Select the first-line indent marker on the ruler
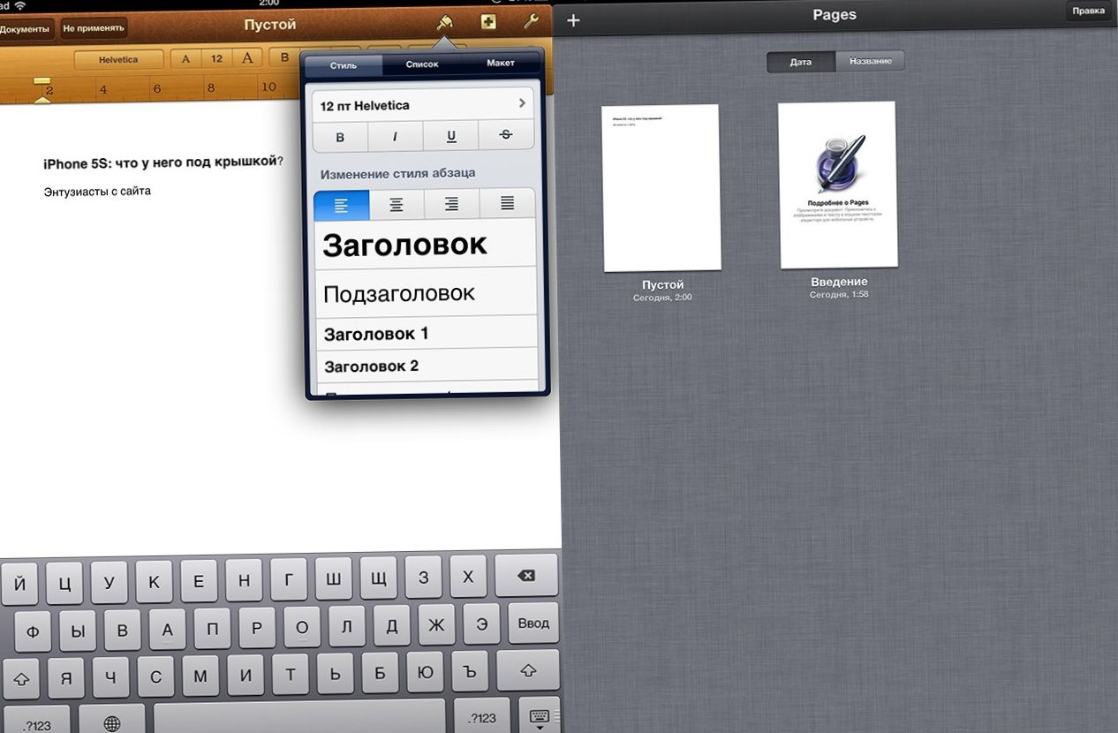 pyautogui.click(x=42, y=82)
